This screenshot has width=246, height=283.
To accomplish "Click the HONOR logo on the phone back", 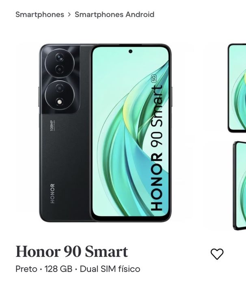I will (x=52, y=194).
